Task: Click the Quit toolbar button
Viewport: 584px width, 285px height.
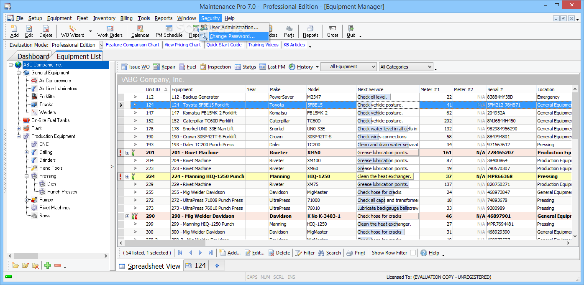Action: (351, 31)
